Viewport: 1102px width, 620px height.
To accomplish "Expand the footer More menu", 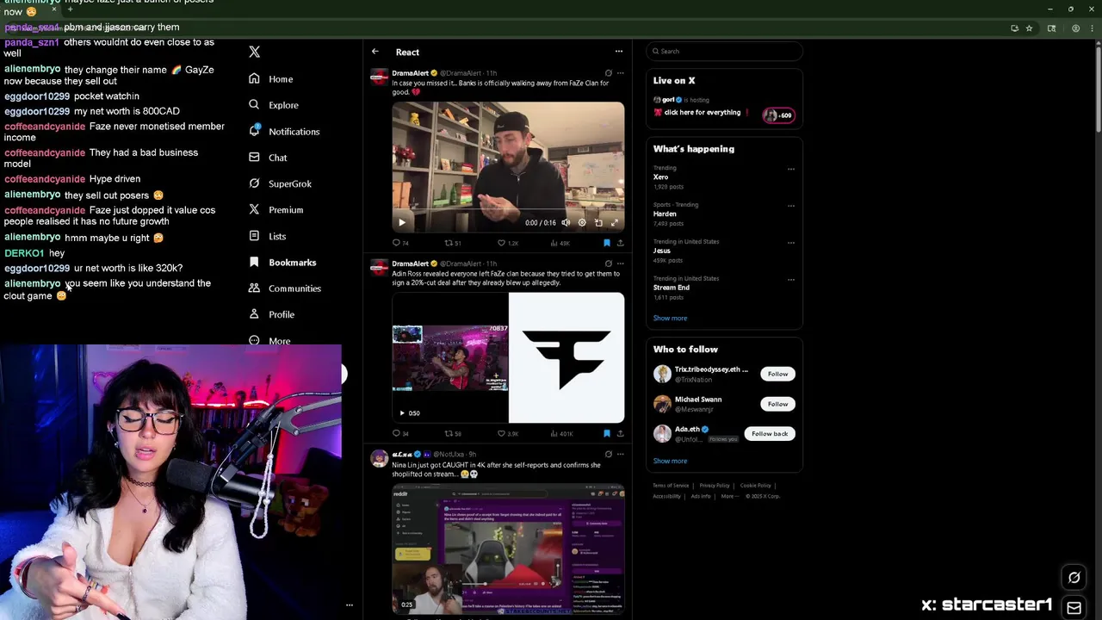I will [730, 496].
